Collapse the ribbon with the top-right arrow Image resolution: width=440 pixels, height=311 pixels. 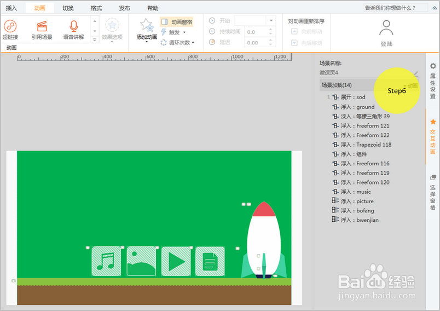[434, 8]
